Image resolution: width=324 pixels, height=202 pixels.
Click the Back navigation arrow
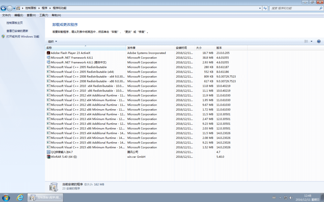pyautogui.click(x=3, y=8)
